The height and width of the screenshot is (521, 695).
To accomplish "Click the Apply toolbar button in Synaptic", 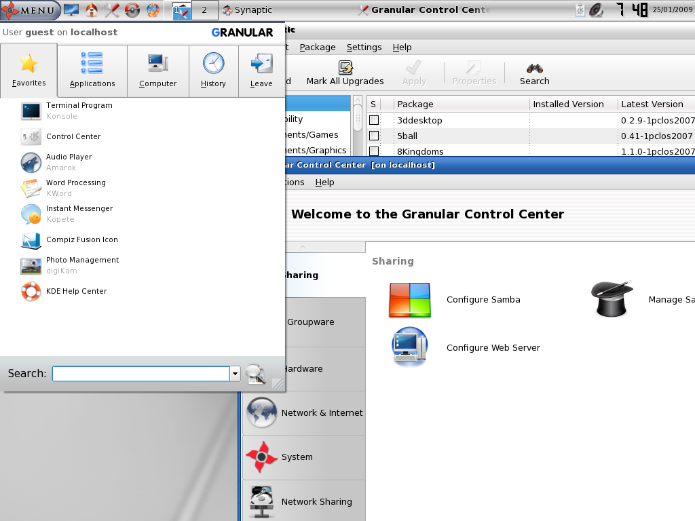I will (414, 73).
